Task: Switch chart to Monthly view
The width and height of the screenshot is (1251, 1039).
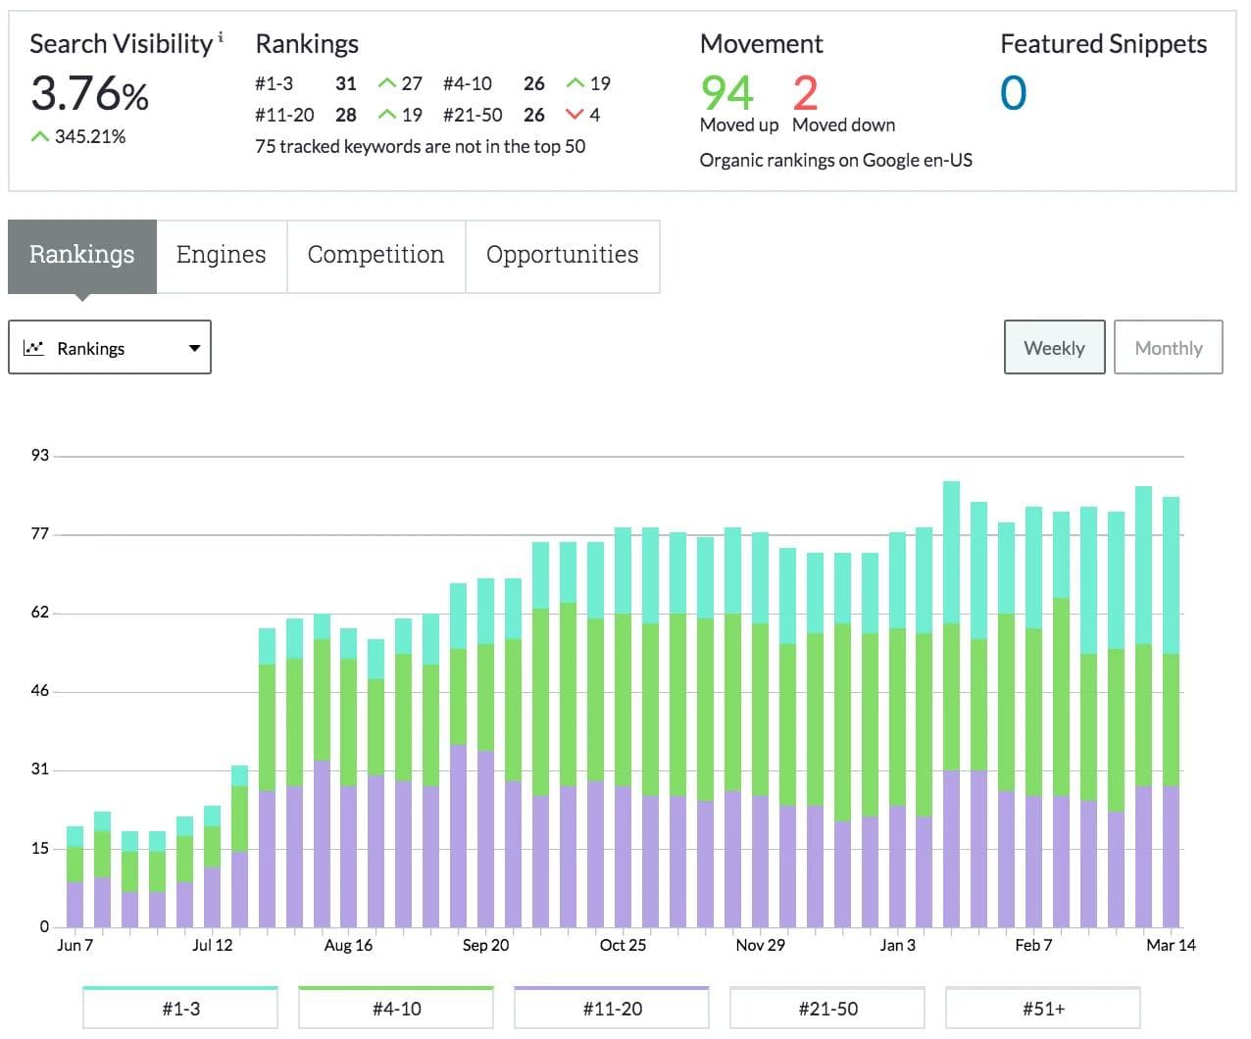Action: tap(1168, 348)
